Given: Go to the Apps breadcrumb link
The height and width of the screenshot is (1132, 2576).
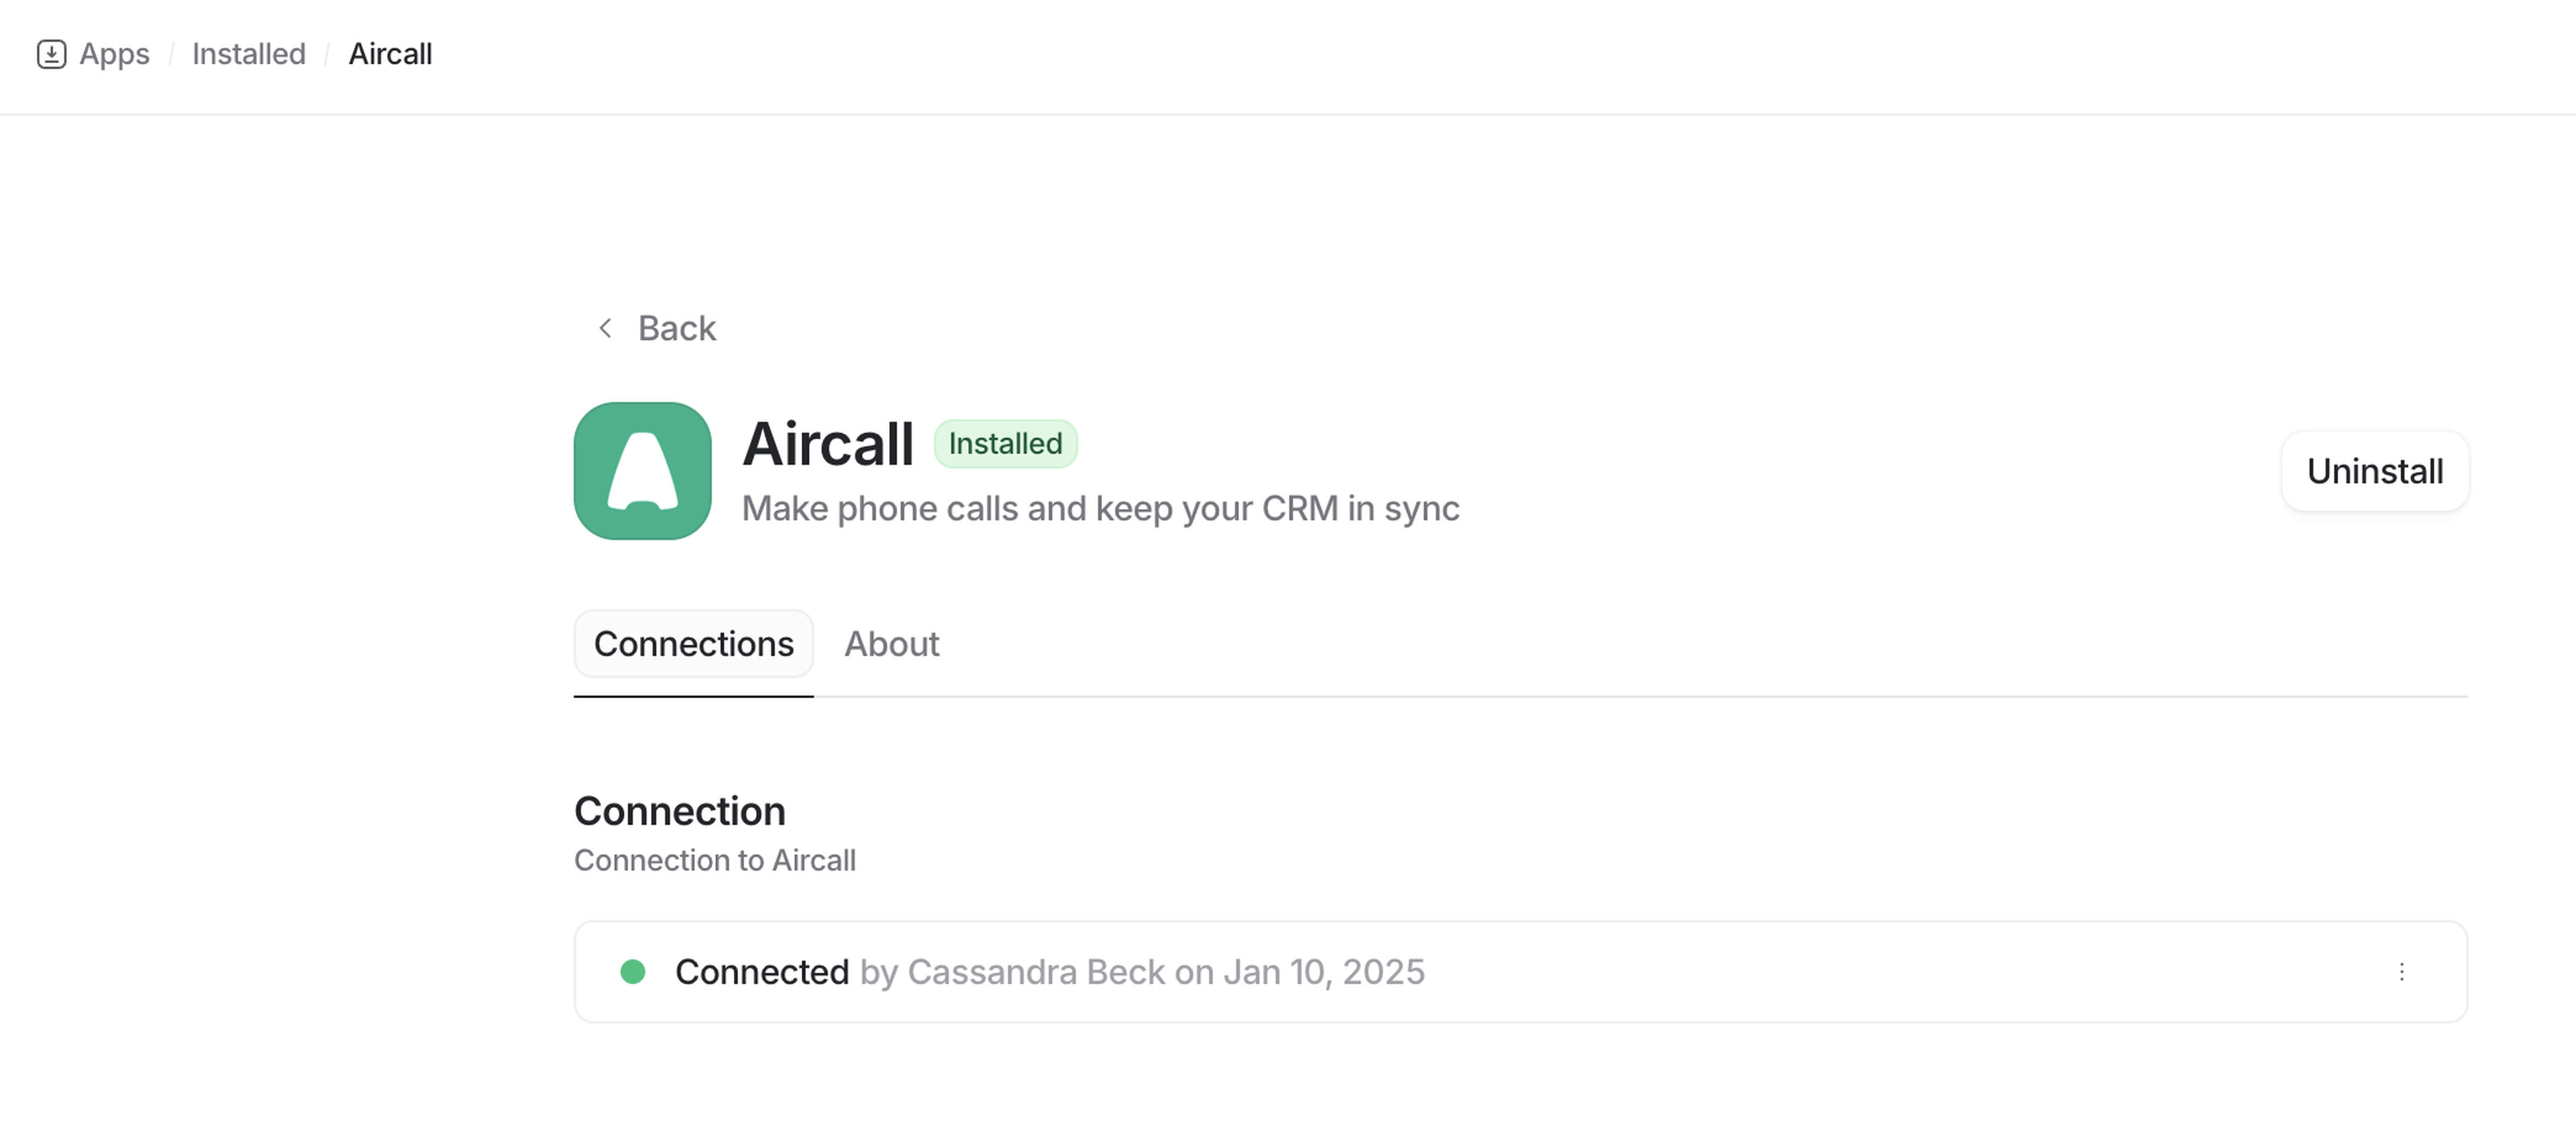Looking at the screenshot, I should click(114, 54).
